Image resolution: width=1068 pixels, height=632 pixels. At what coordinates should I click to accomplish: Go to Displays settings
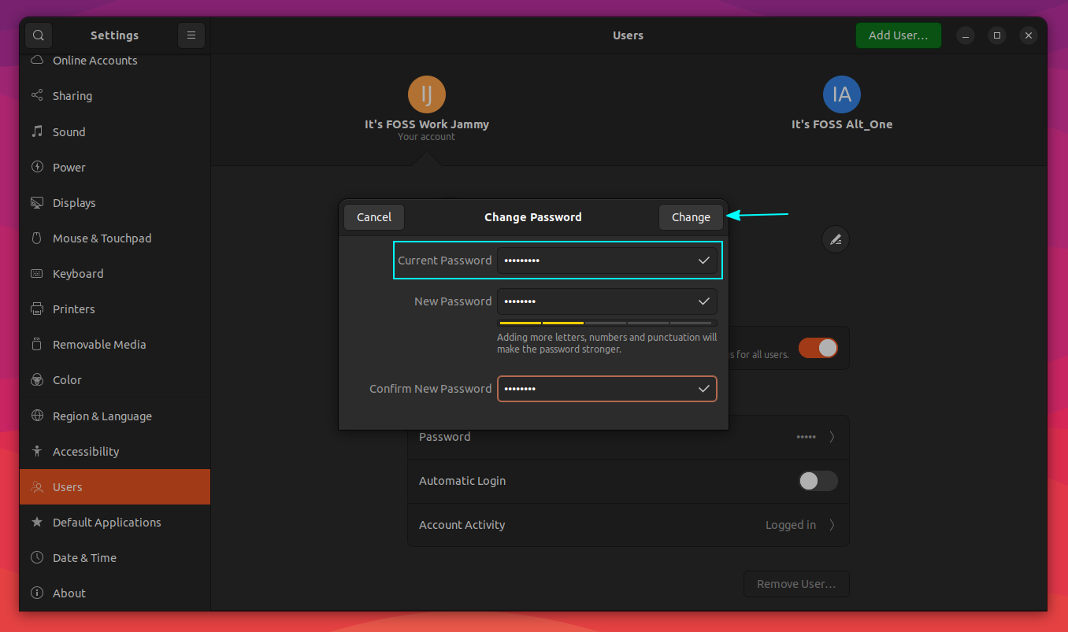point(115,202)
